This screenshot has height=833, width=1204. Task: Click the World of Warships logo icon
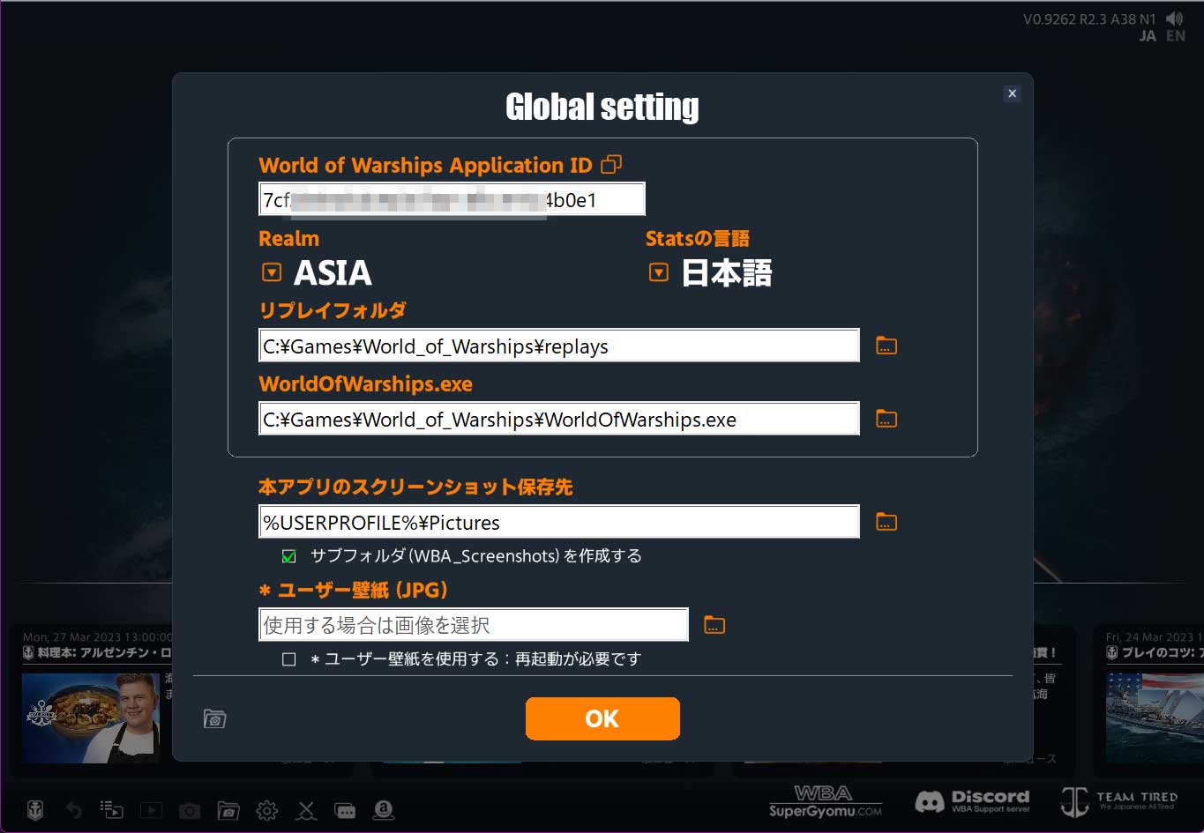pos(35,809)
